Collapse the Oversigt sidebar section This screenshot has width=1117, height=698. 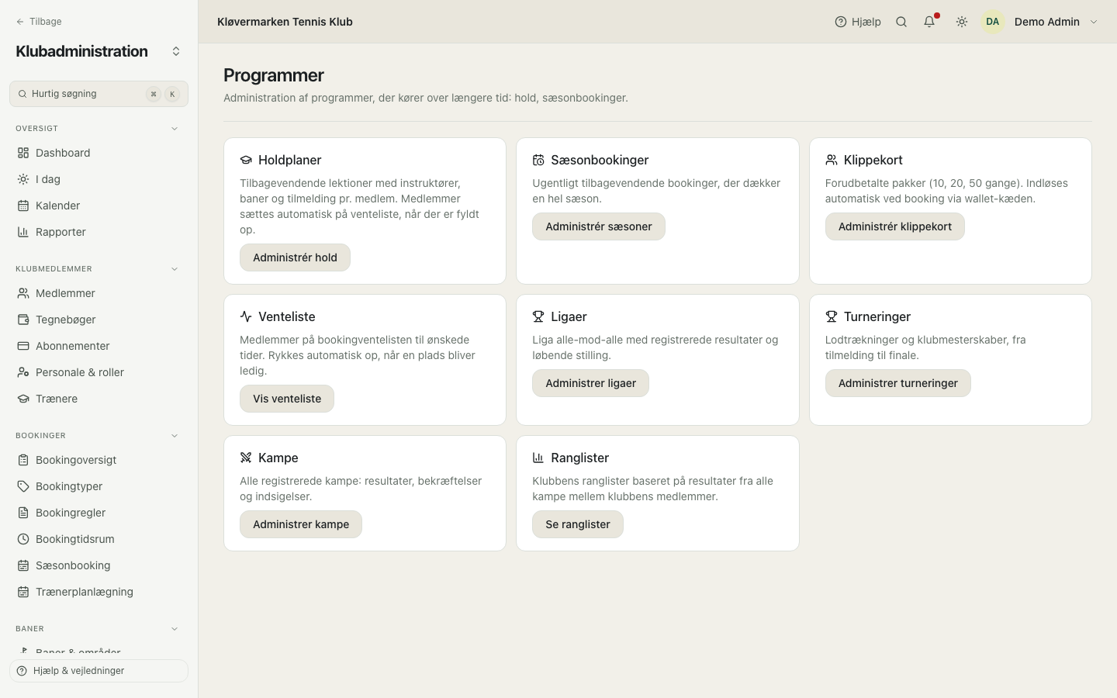tap(175, 129)
